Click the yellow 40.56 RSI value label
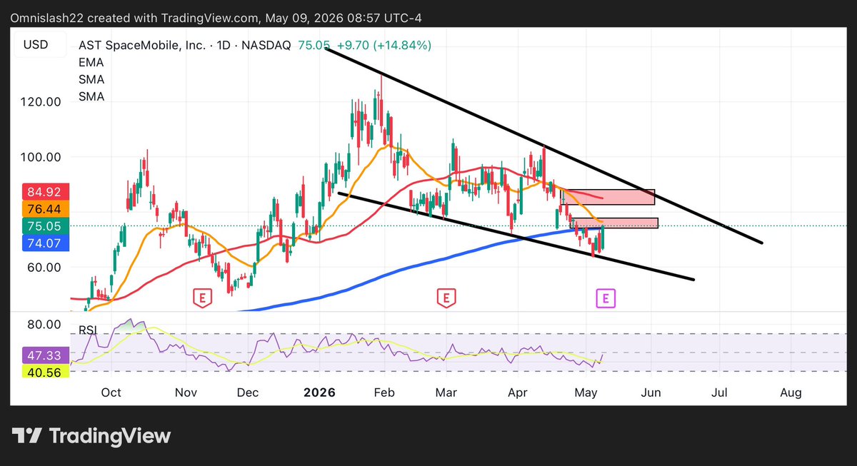Viewport: 857px width, 466px height. (x=47, y=372)
